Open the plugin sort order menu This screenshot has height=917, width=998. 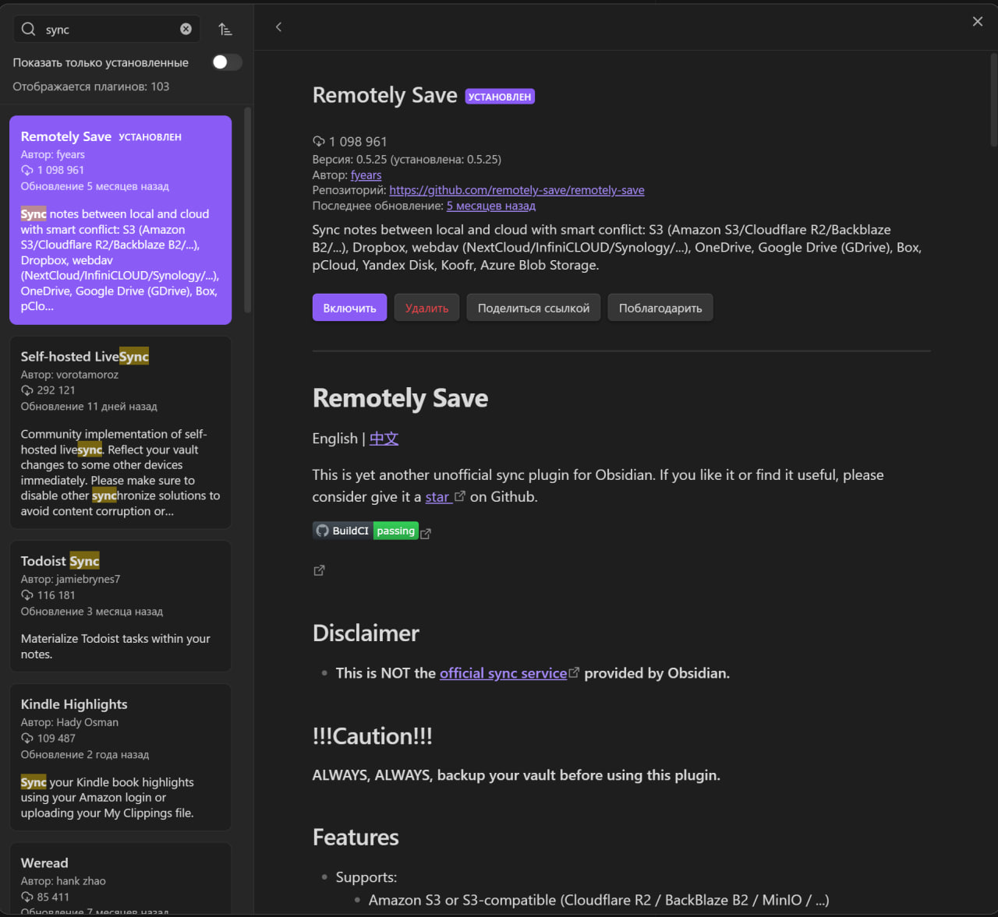225,30
